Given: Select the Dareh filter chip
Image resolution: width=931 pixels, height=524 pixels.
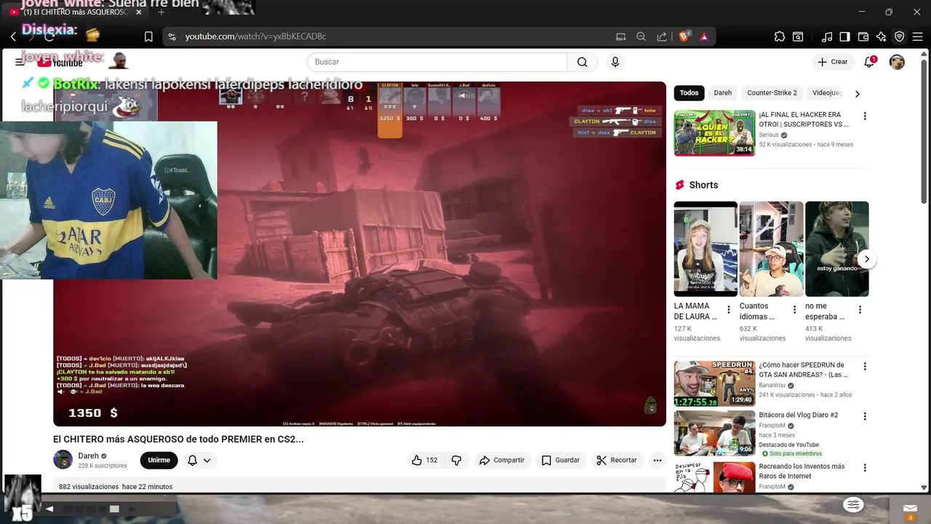Looking at the screenshot, I should [723, 93].
